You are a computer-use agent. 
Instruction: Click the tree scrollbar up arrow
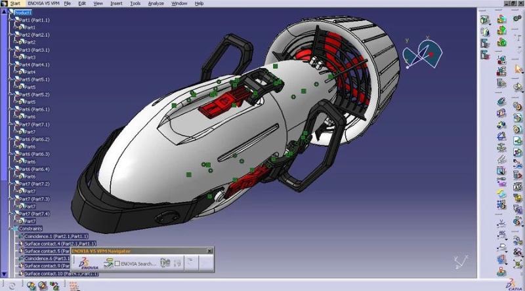[x=4, y=11]
